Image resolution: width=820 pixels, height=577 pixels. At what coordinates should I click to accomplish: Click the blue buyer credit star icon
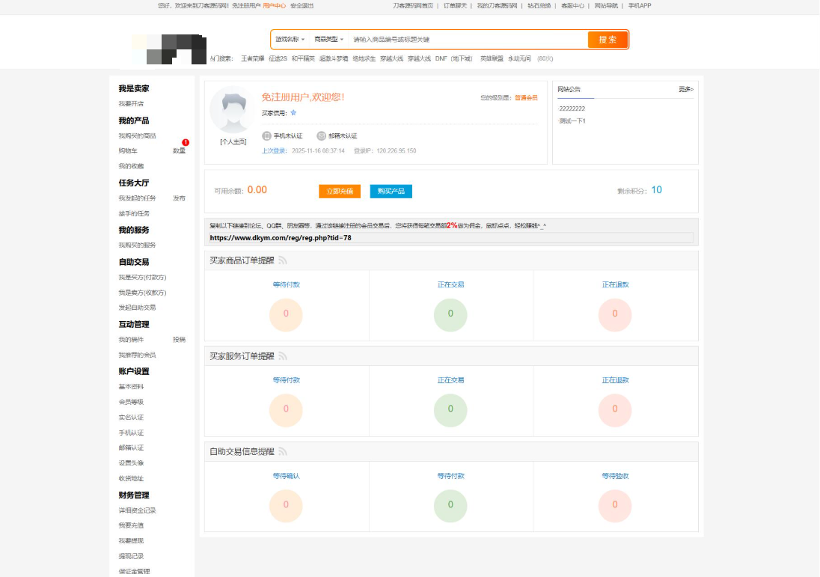tap(293, 113)
